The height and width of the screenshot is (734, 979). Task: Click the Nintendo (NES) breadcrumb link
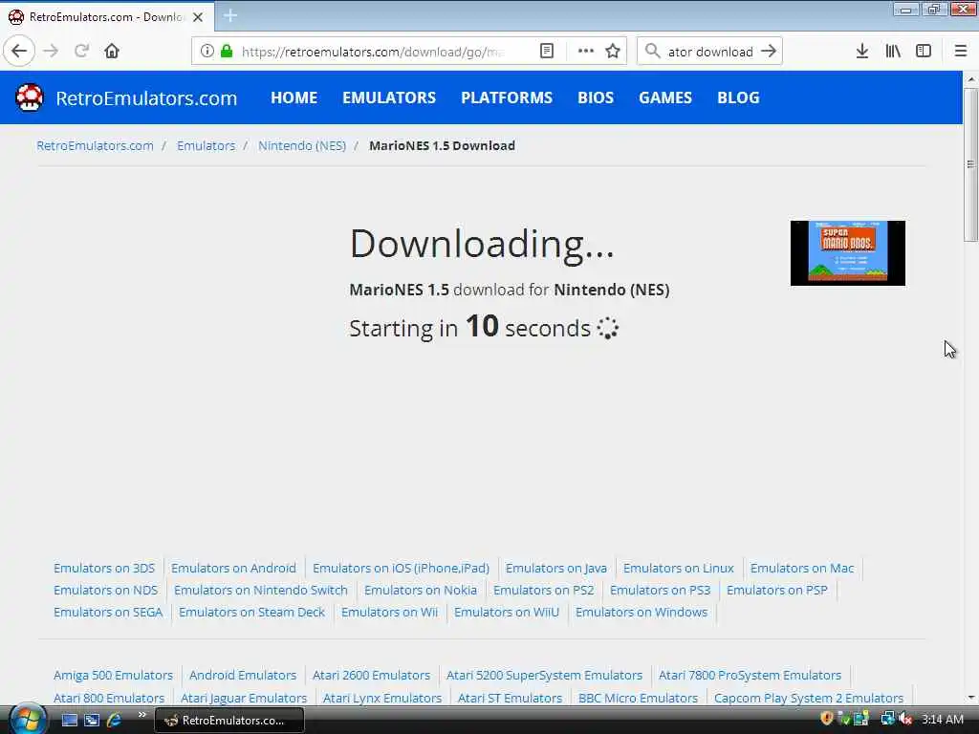tap(302, 145)
